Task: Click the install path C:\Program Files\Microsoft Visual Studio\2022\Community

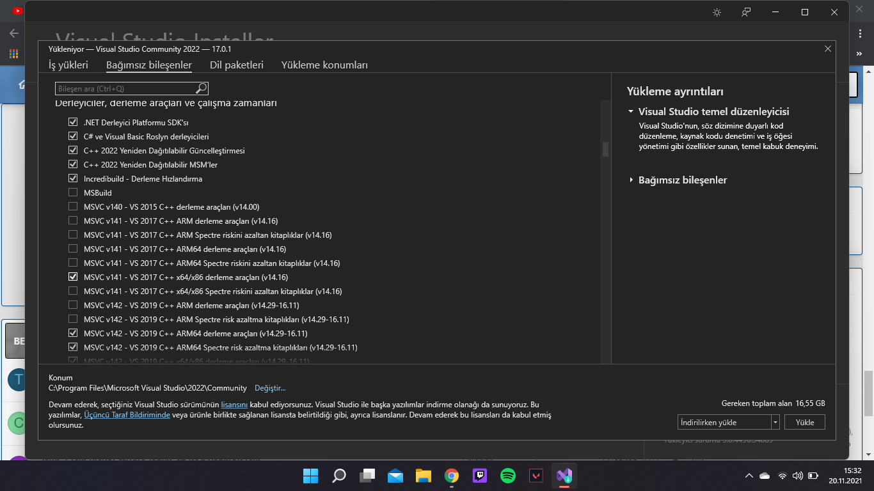Action: [x=148, y=388]
